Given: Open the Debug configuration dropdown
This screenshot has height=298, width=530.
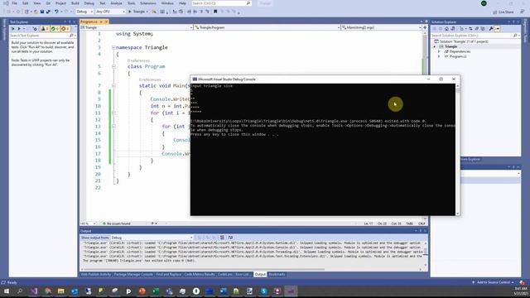Looking at the screenshot, I should (84, 12).
